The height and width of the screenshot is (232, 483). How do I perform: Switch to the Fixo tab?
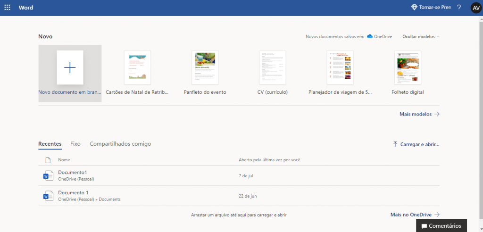pos(75,144)
